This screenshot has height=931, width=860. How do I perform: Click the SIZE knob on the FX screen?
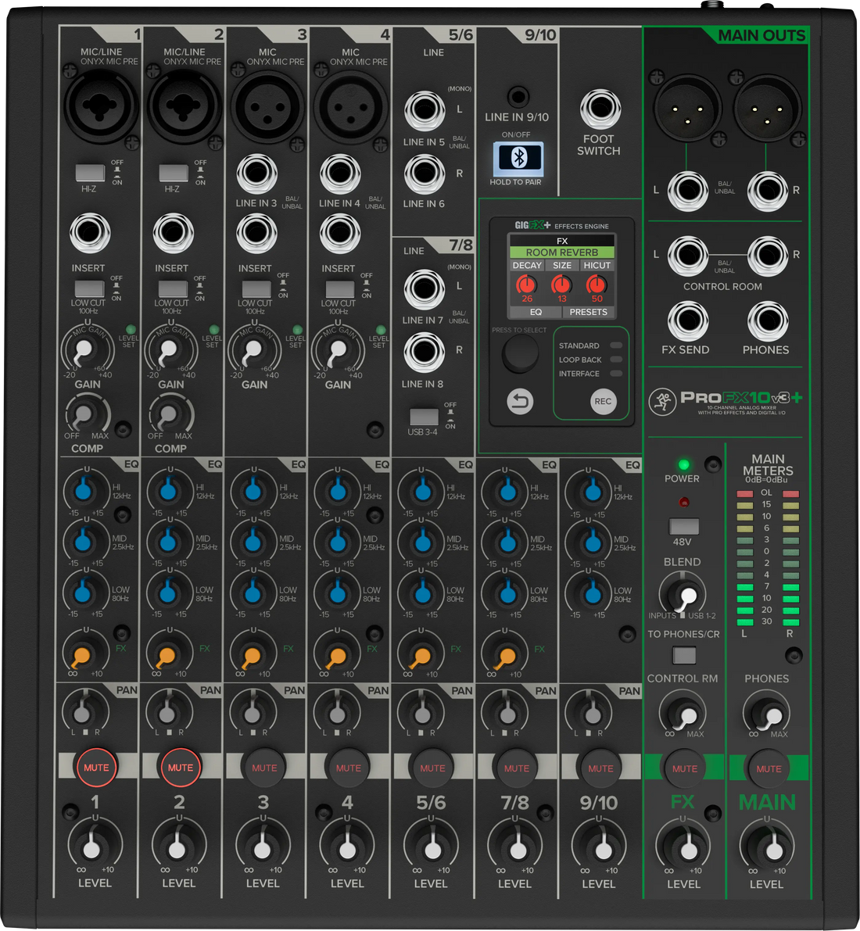561,285
